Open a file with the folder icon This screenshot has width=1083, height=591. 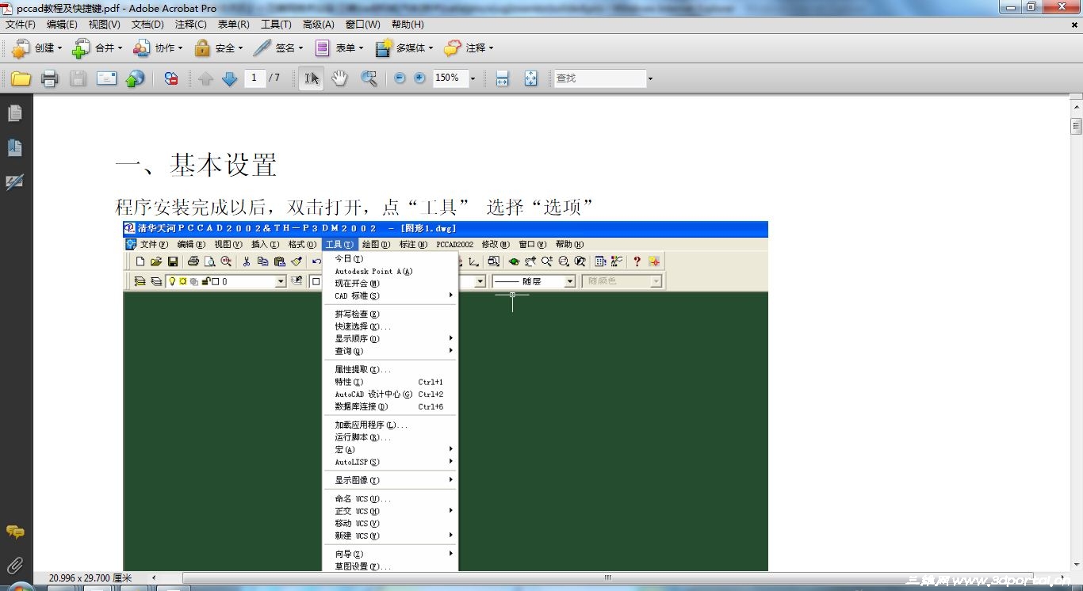[x=21, y=78]
